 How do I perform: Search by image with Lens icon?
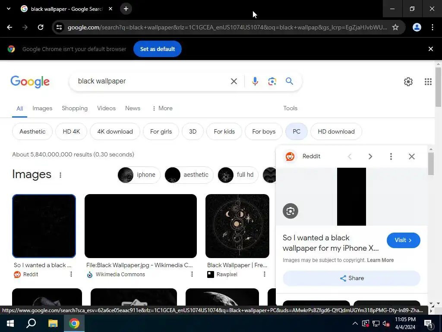tap(272, 81)
